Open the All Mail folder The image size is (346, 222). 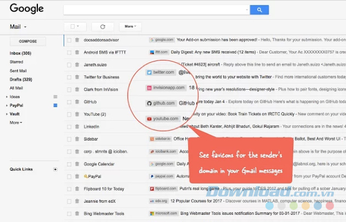pos(16,88)
